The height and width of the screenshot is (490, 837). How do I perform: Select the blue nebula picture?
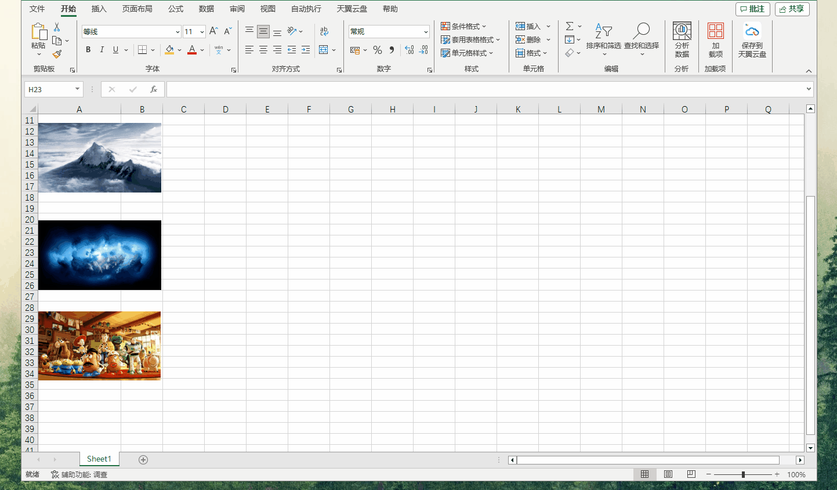[100, 255]
